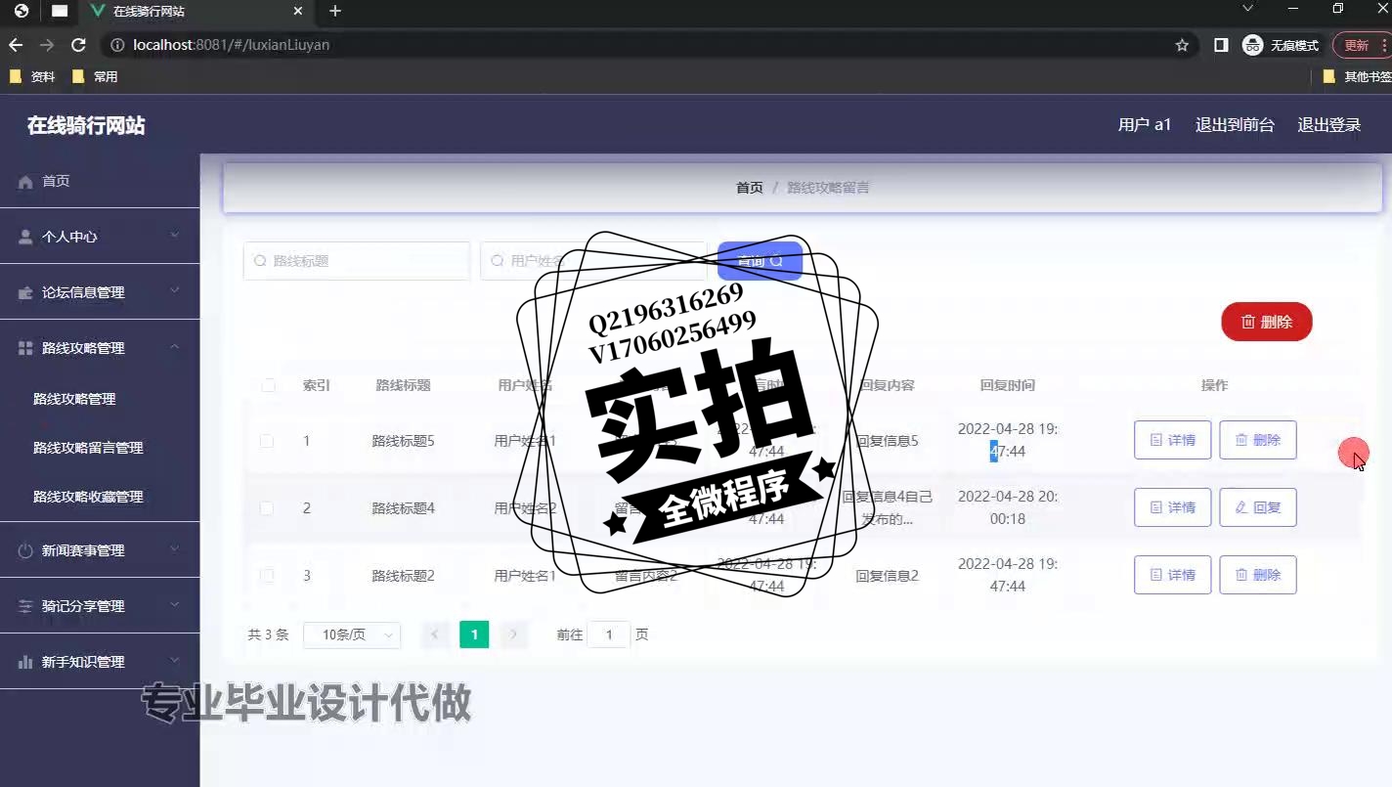Check the row for 路线标题2
This screenshot has width=1392, height=787.
click(267, 576)
